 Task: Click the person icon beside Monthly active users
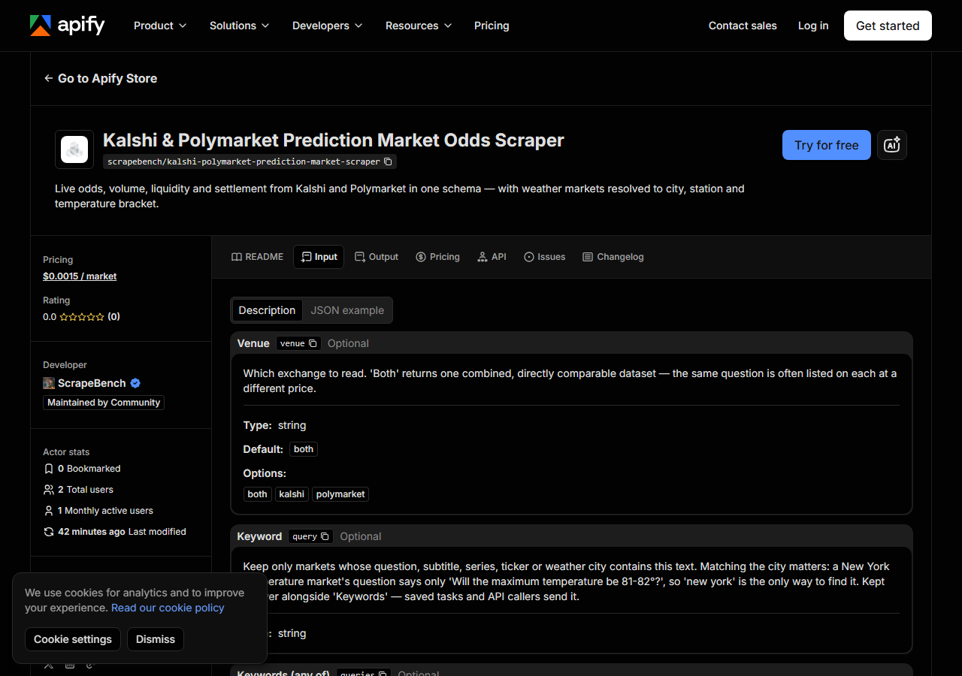click(49, 511)
